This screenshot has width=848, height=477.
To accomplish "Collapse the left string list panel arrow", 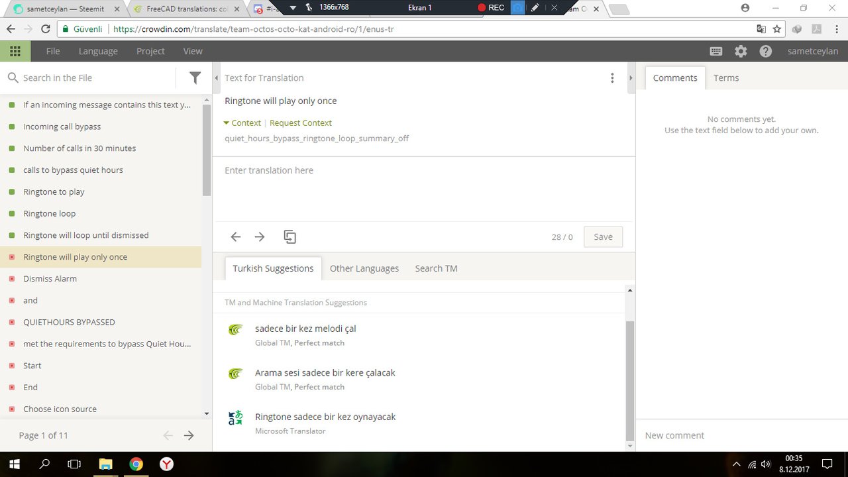I will tap(217, 78).
